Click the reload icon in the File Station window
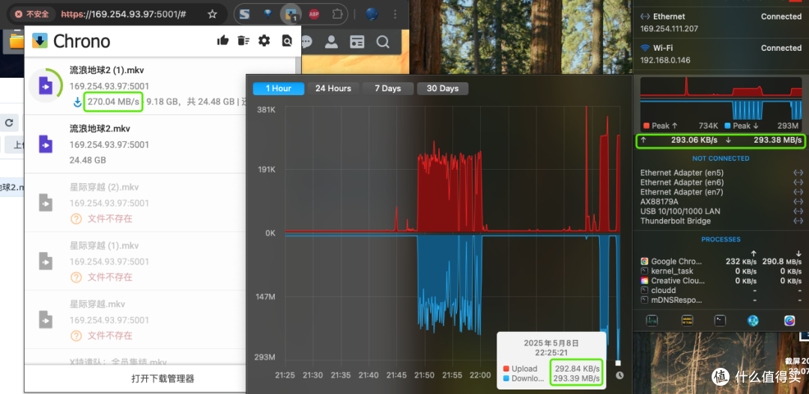The width and height of the screenshot is (809, 394). (9, 123)
